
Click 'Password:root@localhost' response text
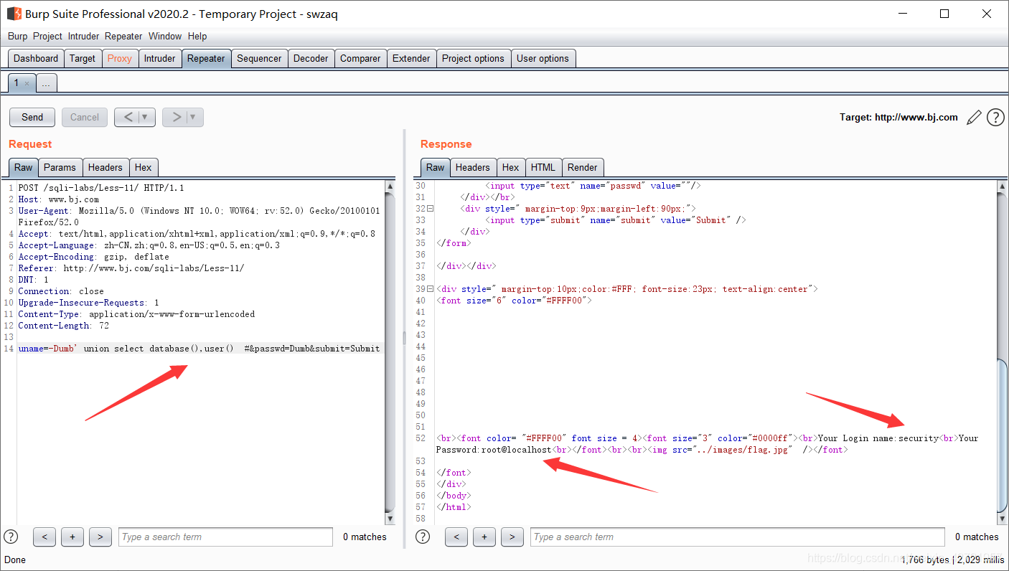coord(494,450)
